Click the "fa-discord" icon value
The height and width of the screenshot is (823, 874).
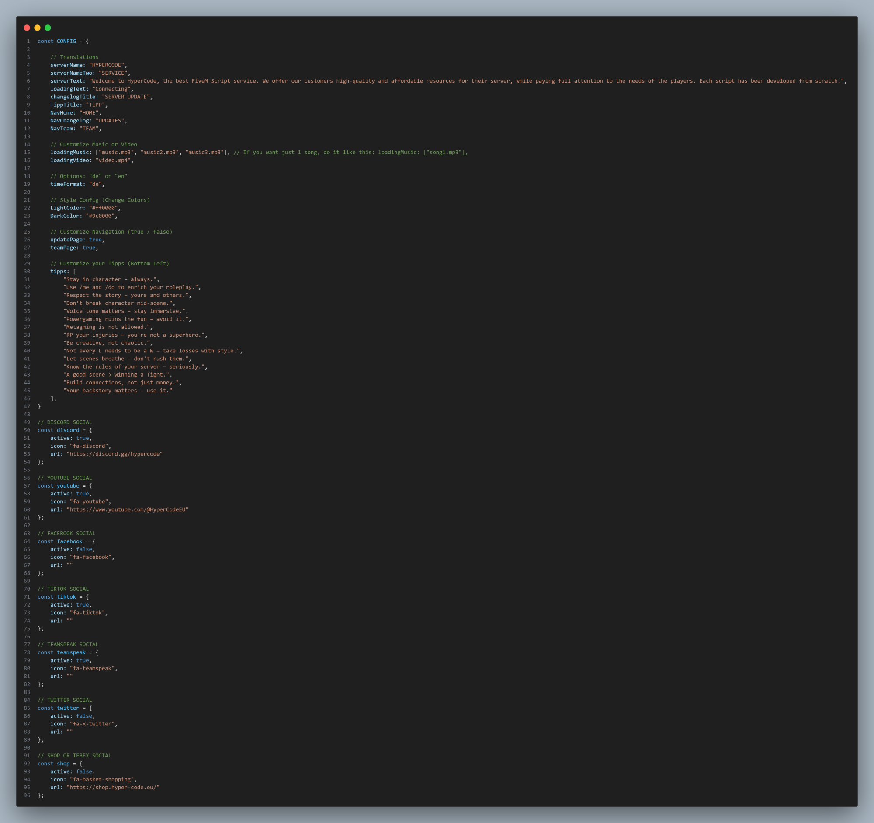[x=89, y=446]
